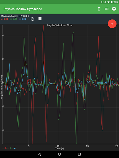119x158 pixels.
Task: Toggle the X series in legend
Action: pyautogui.click(x=5, y=148)
